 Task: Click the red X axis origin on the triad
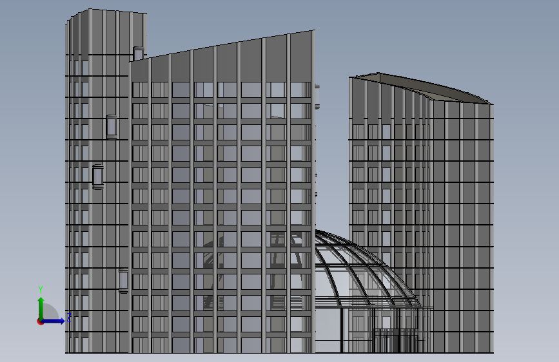coord(40,321)
